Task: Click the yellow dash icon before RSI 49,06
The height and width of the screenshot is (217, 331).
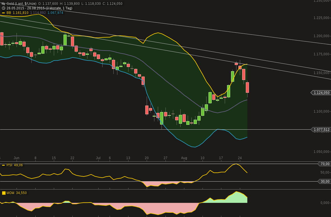Action: pyautogui.click(x=3, y=165)
